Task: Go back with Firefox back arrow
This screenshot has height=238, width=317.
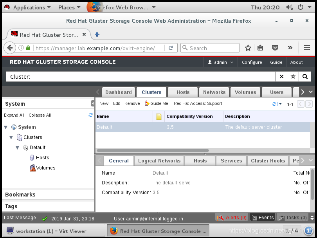Action: pos(9,48)
